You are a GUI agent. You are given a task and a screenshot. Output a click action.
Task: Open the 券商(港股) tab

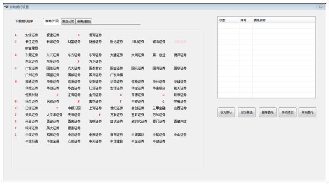[x=84, y=22]
